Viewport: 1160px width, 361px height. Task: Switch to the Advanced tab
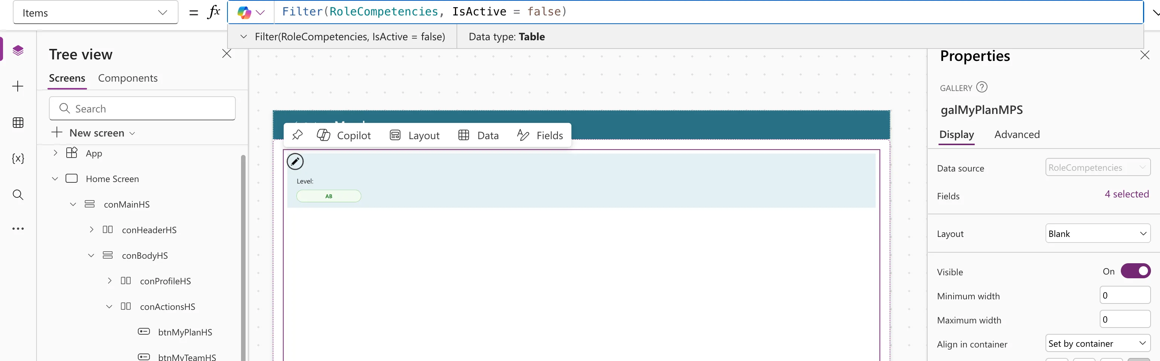pyautogui.click(x=1017, y=134)
